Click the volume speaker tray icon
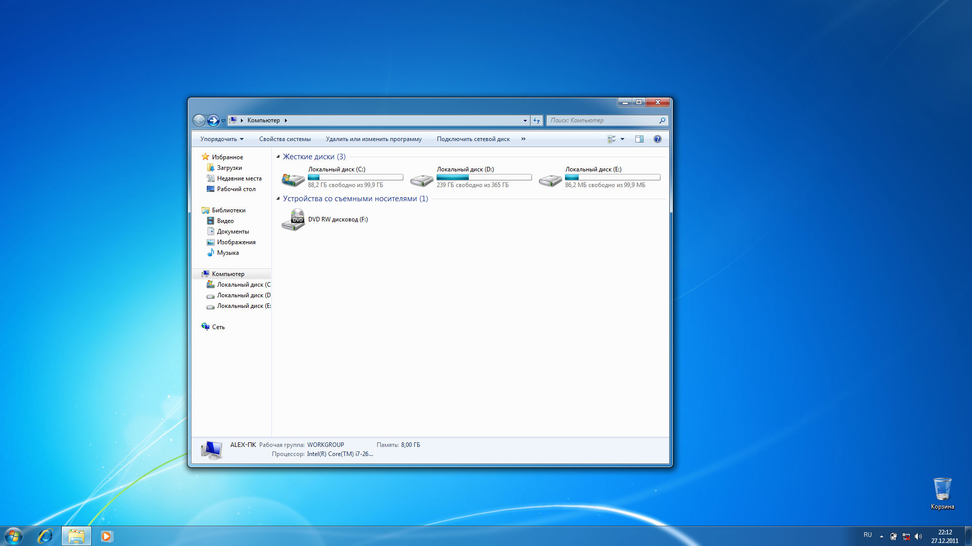Viewport: 972px width, 546px height. point(918,536)
